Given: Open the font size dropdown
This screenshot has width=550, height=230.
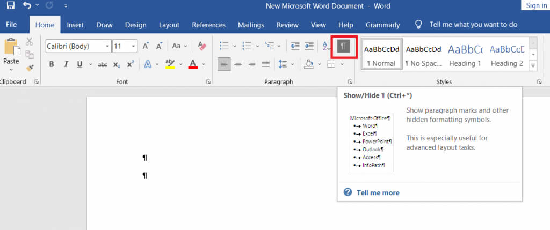Looking at the screenshot, I should coord(133,47).
